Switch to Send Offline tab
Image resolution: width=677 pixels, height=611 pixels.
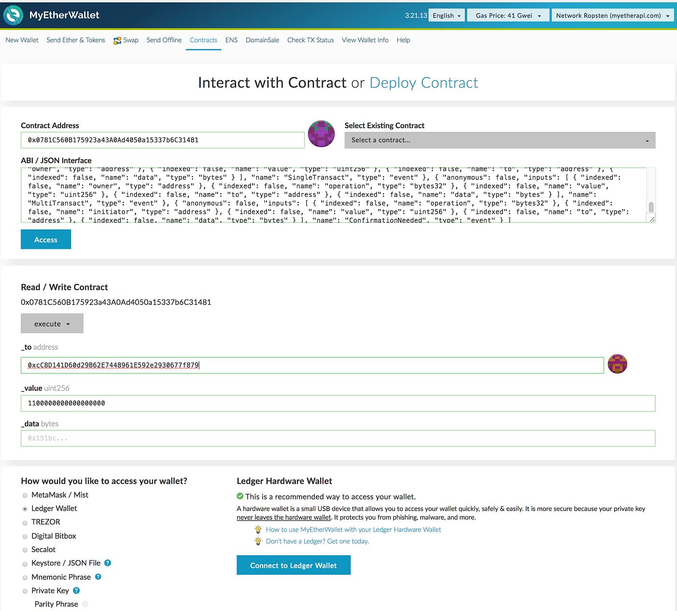[164, 40]
